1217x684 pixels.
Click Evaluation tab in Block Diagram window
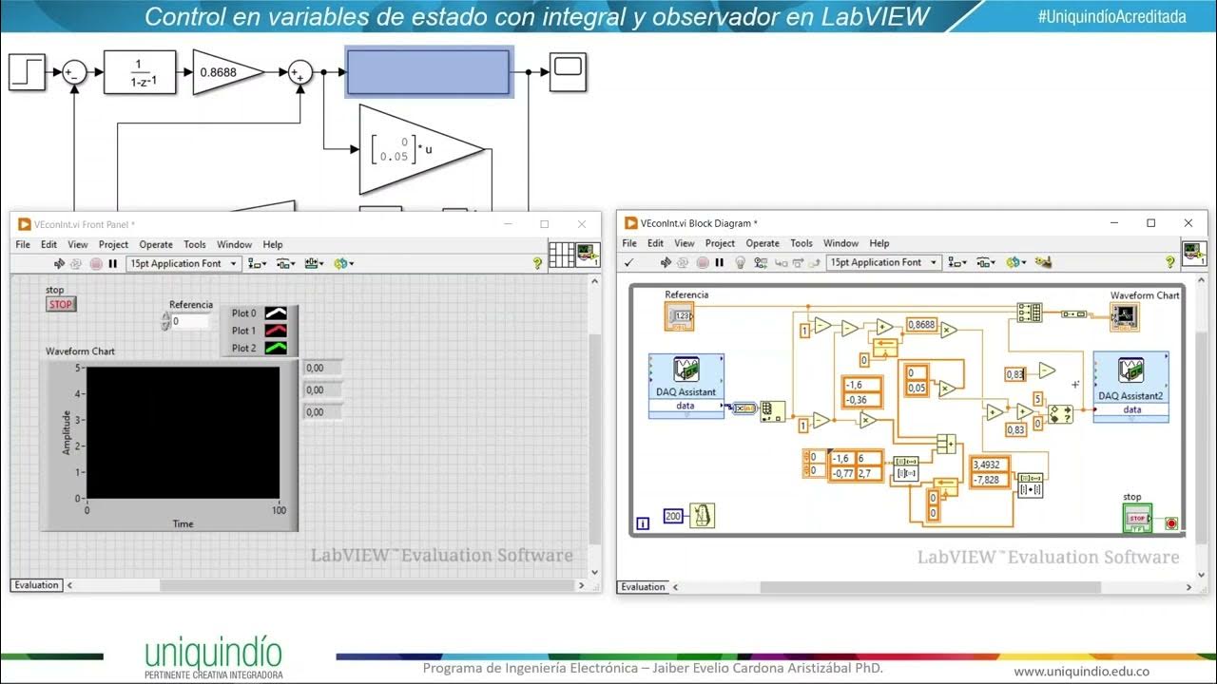643,587
